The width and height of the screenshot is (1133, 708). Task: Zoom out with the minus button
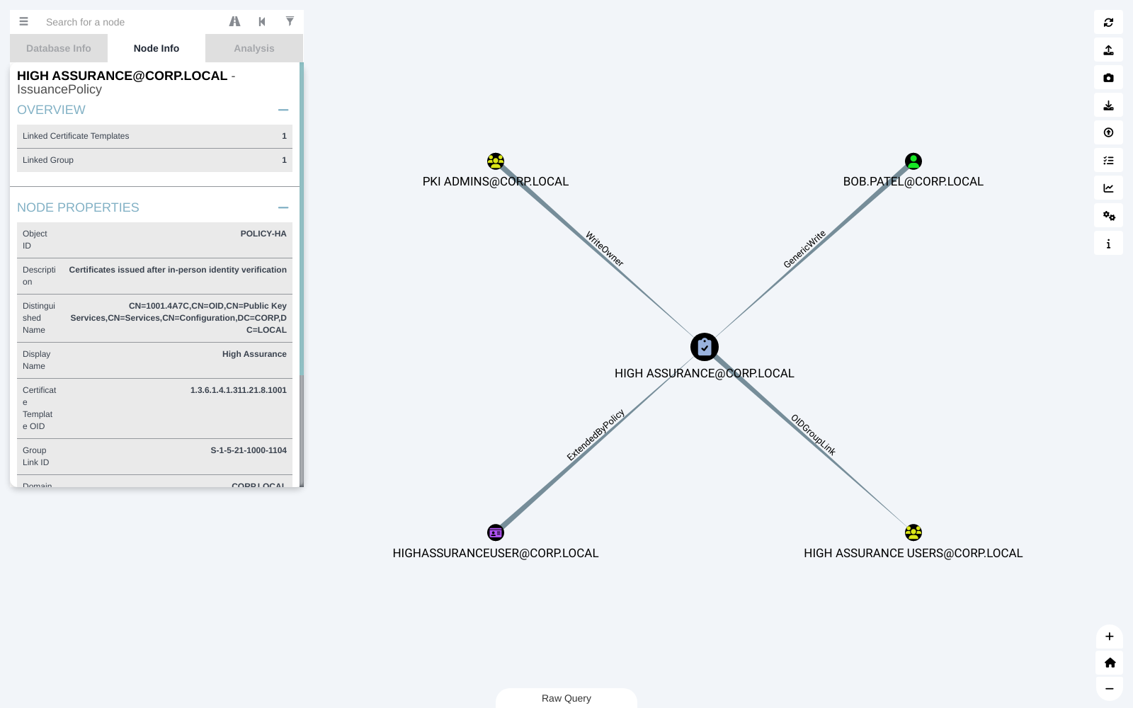click(1110, 689)
